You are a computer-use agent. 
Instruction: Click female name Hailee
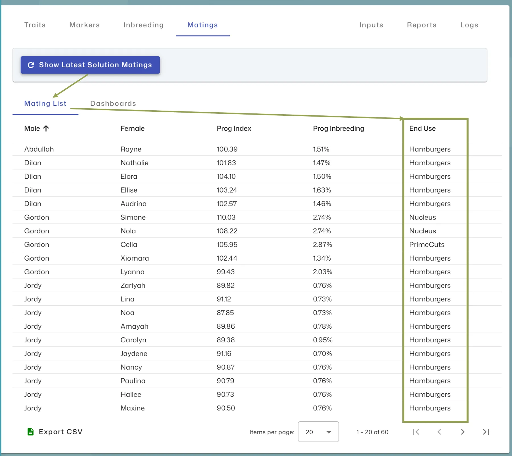point(131,394)
